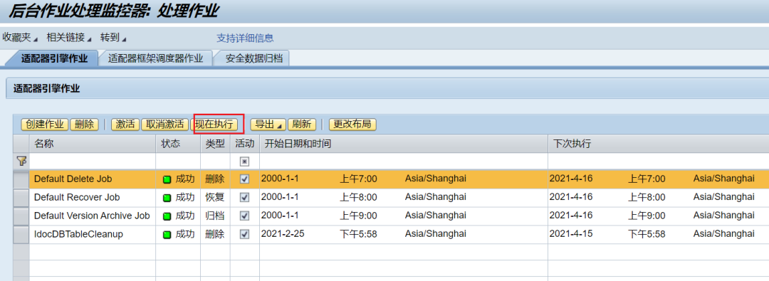Click green status icon of Default Recover Job
Viewport: 769px width, 281px height.
(167, 198)
